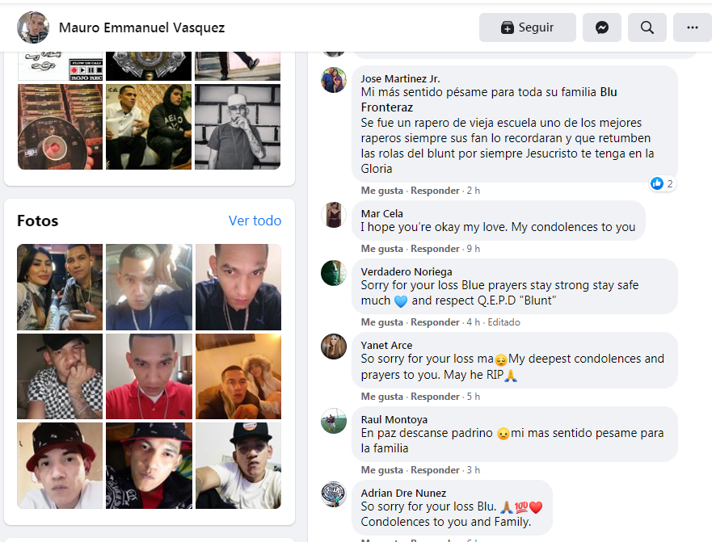This screenshot has height=542, width=712.
Task: Open the three-dots more options menu
Action: (692, 27)
